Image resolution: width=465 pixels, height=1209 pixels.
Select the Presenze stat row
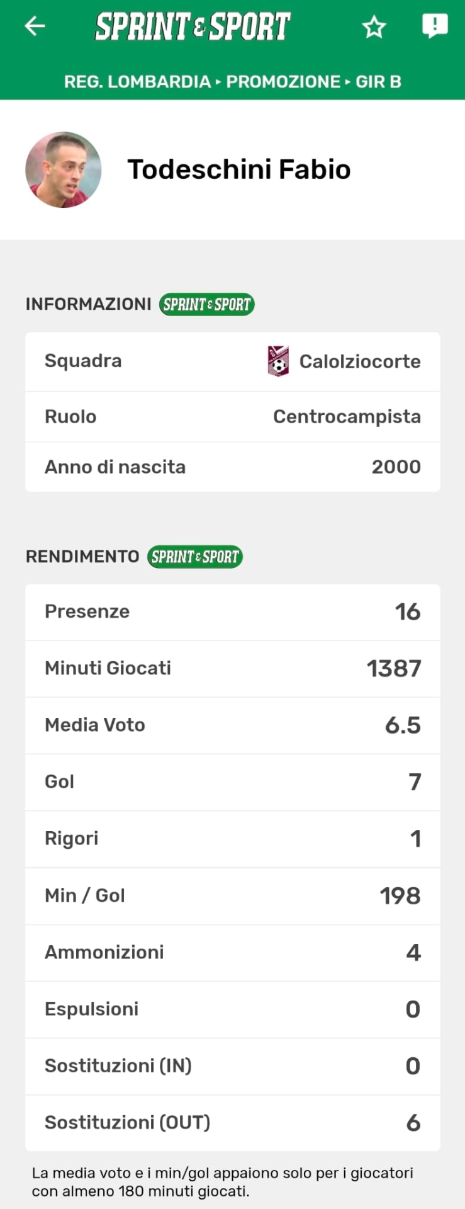(x=232, y=612)
